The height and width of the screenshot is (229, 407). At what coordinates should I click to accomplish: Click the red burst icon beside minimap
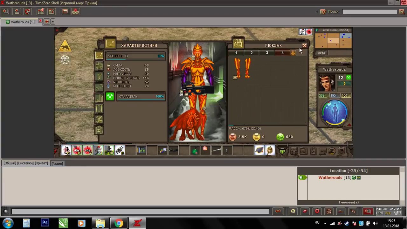pos(309,31)
